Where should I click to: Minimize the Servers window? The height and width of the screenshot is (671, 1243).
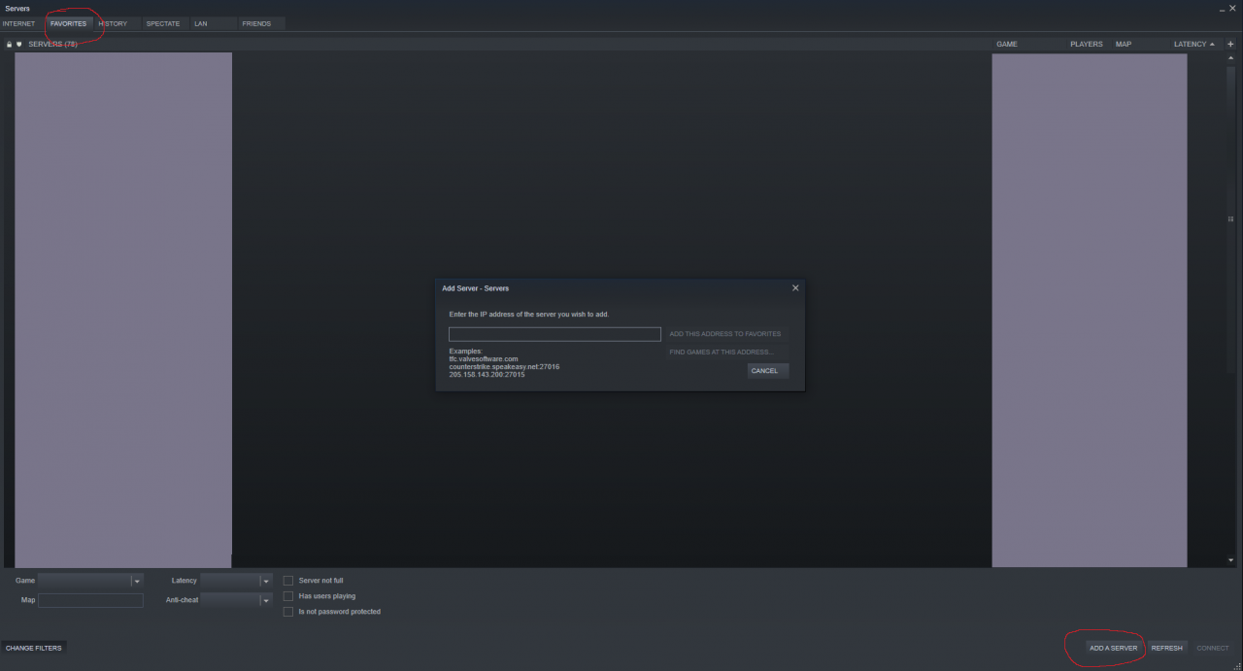pos(1222,9)
